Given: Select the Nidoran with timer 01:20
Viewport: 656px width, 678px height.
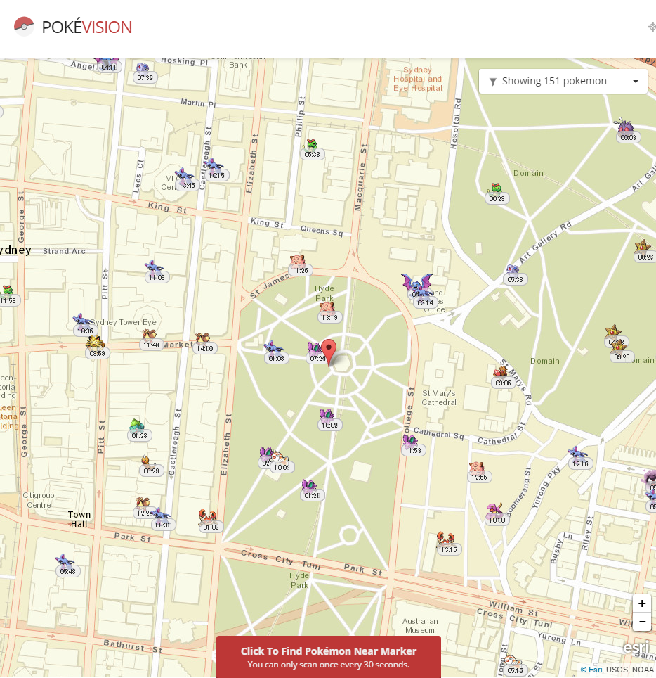Looking at the screenshot, I should [311, 490].
